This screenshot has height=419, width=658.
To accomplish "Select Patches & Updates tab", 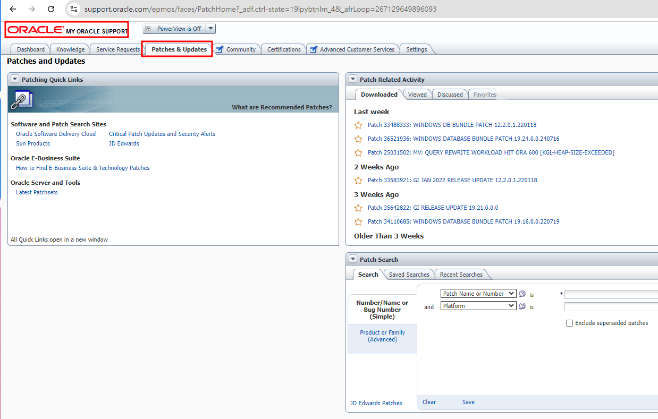I will click(179, 49).
